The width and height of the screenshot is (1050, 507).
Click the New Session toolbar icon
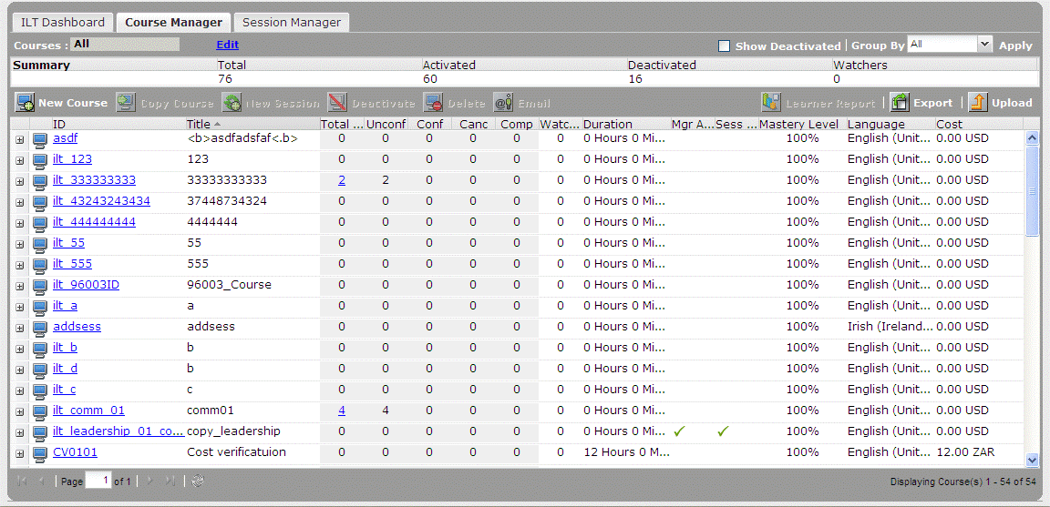click(232, 103)
